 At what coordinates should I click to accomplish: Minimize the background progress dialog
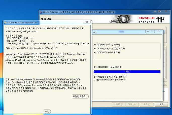pos(148,31)
